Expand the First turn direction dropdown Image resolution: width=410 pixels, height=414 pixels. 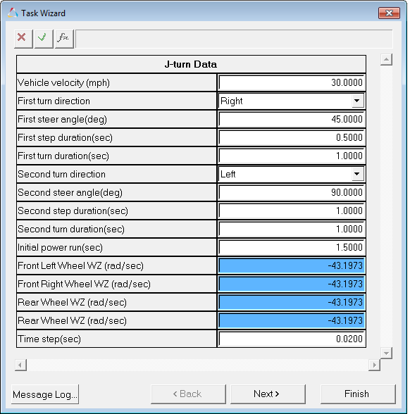pos(357,101)
